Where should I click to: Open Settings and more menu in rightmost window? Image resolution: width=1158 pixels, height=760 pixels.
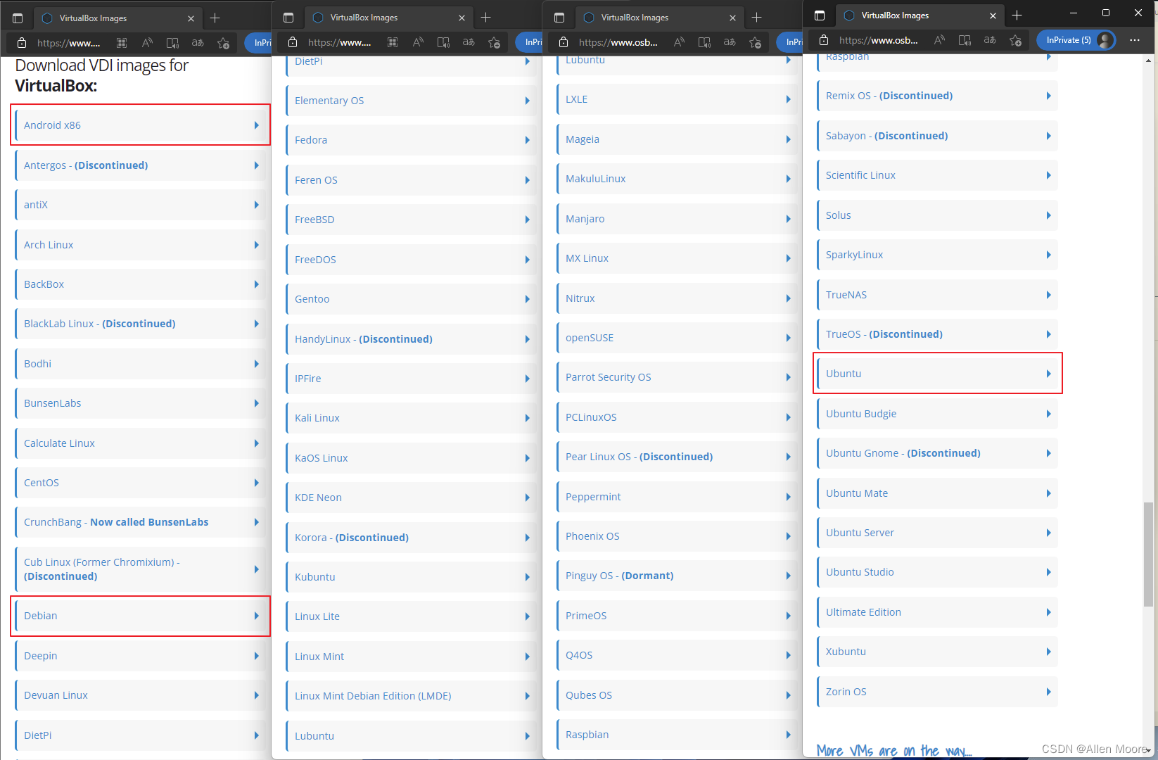(x=1135, y=40)
